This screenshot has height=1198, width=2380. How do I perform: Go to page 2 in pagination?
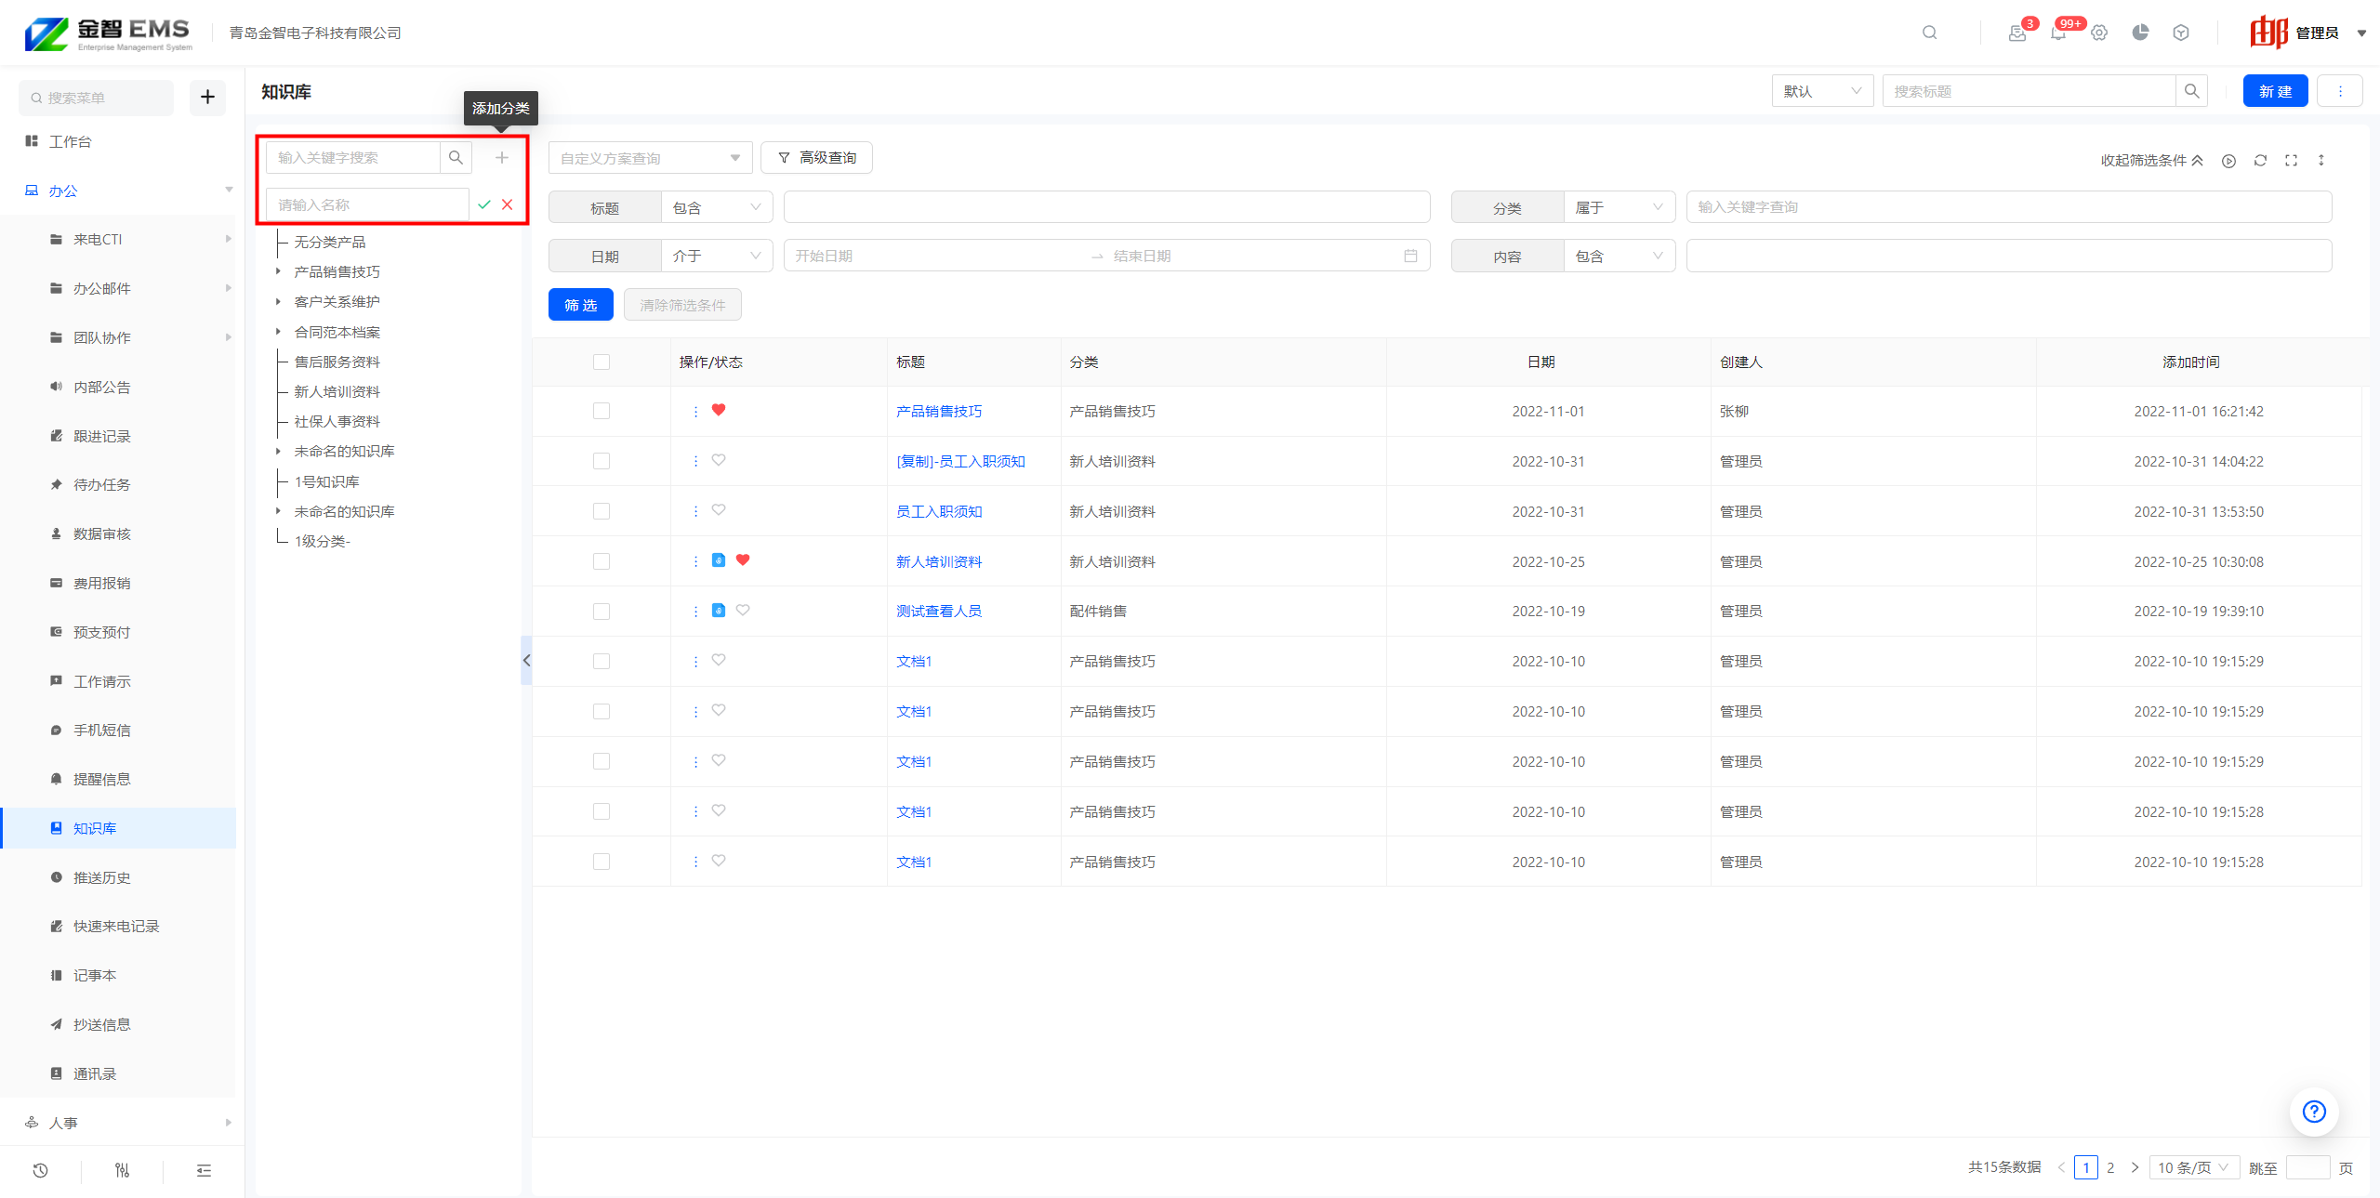pos(2110,1168)
